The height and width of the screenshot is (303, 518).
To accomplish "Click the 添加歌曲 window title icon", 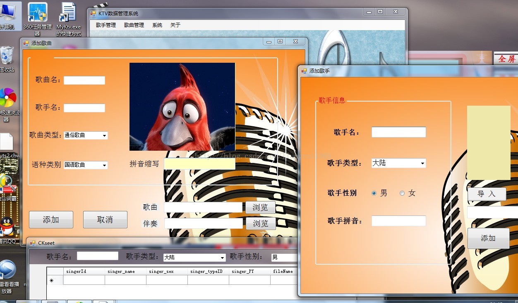I will (x=26, y=43).
